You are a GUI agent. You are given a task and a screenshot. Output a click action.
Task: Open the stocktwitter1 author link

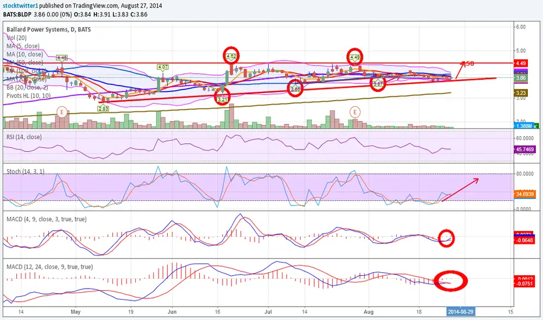click(x=20, y=6)
